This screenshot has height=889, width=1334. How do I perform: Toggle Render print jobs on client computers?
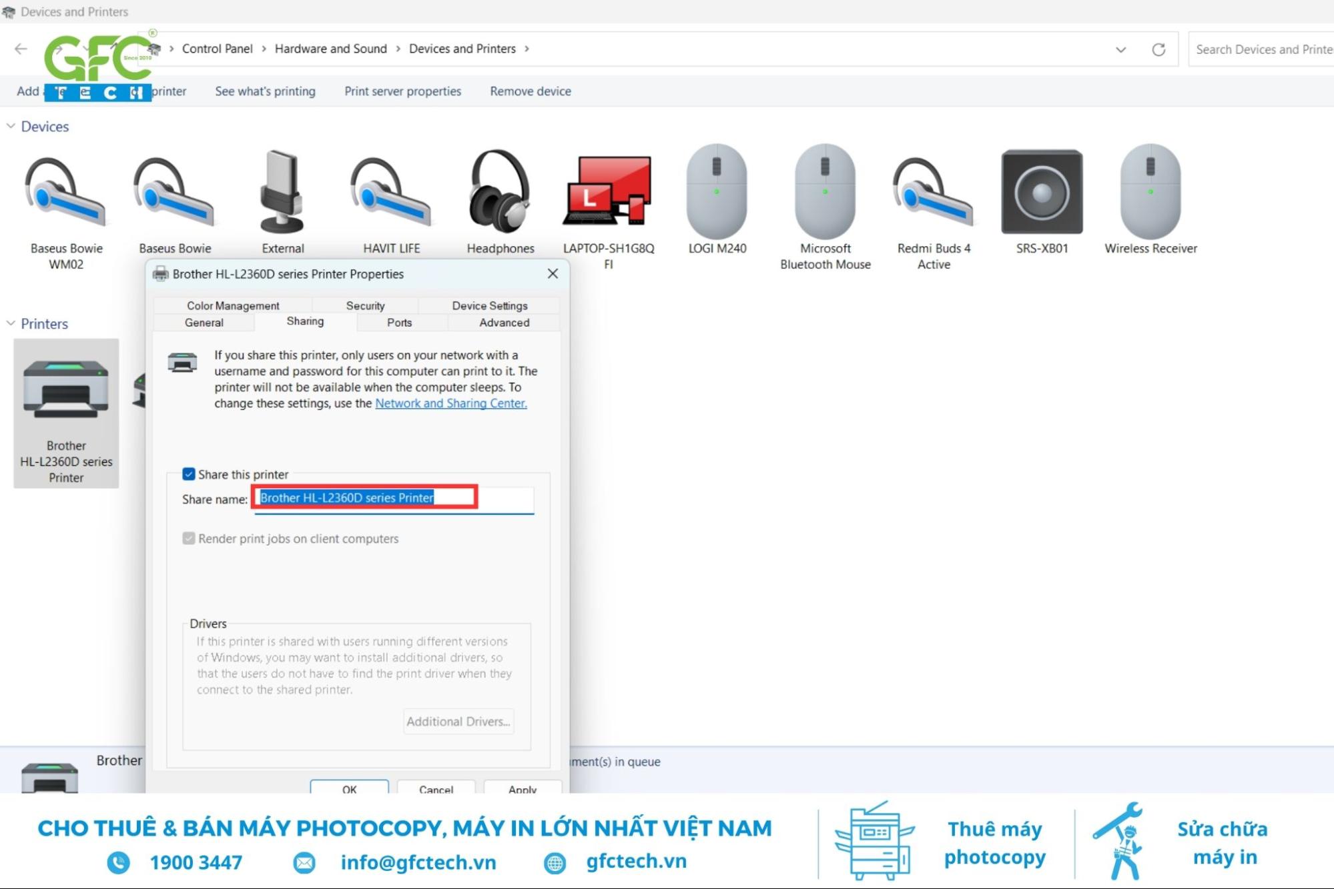coord(189,538)
